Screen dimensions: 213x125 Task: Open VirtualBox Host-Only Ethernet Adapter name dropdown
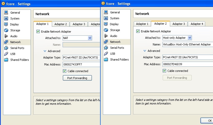pyautogui.click(x=188, y=44)
